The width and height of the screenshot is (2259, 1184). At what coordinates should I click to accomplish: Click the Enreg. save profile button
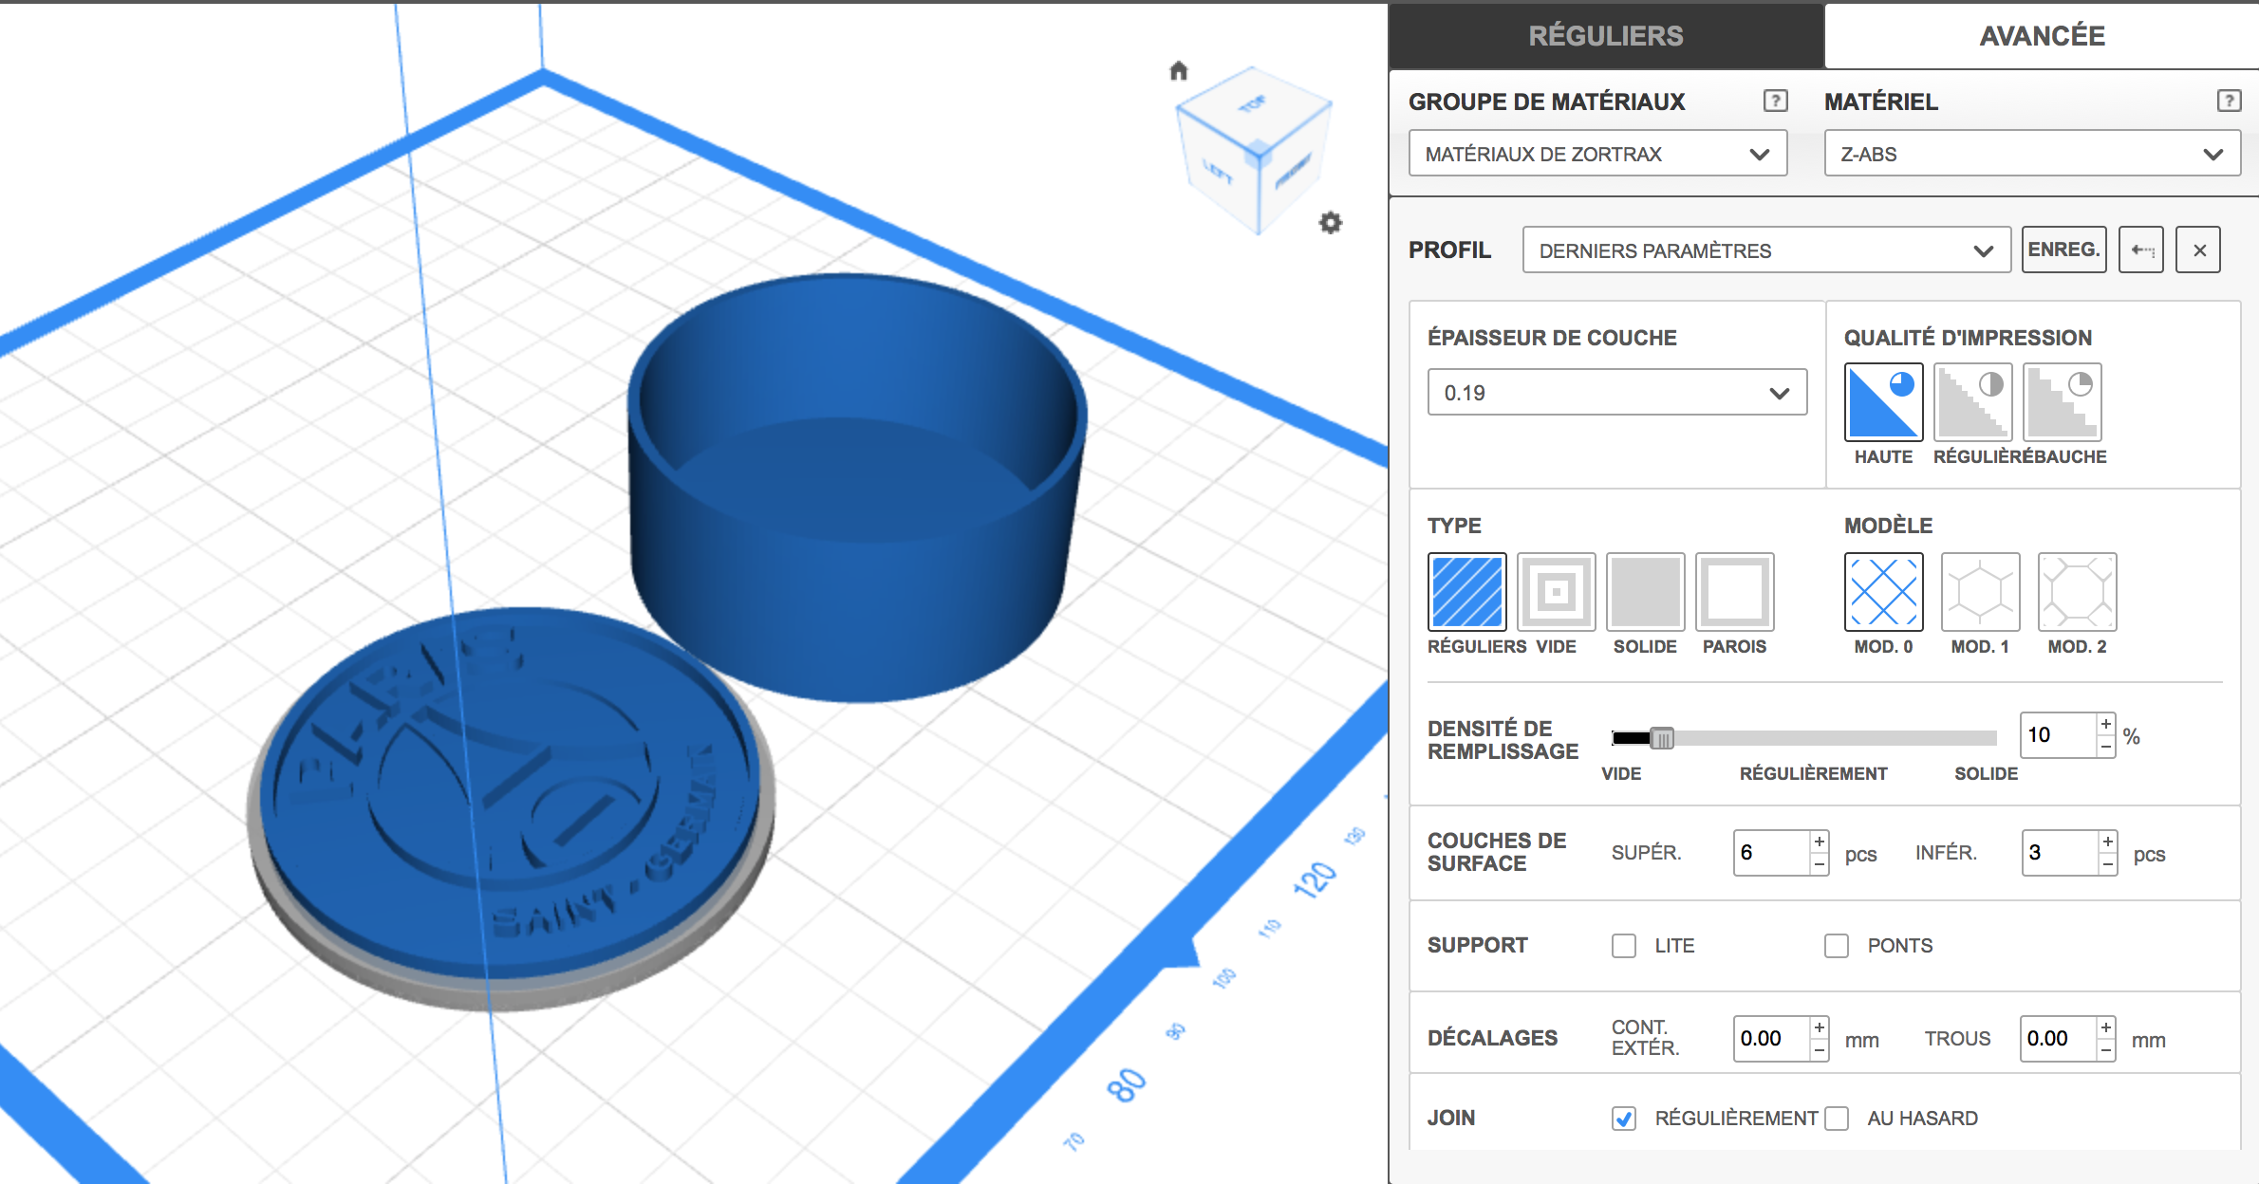tap(2064, 250)
